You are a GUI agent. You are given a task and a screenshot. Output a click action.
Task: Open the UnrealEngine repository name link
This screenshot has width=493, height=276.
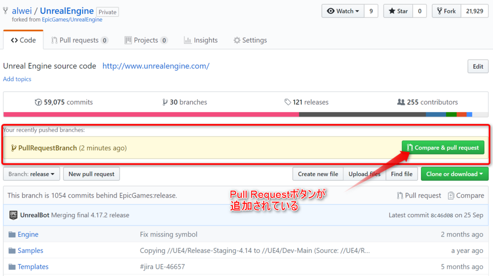click(66, 11)
